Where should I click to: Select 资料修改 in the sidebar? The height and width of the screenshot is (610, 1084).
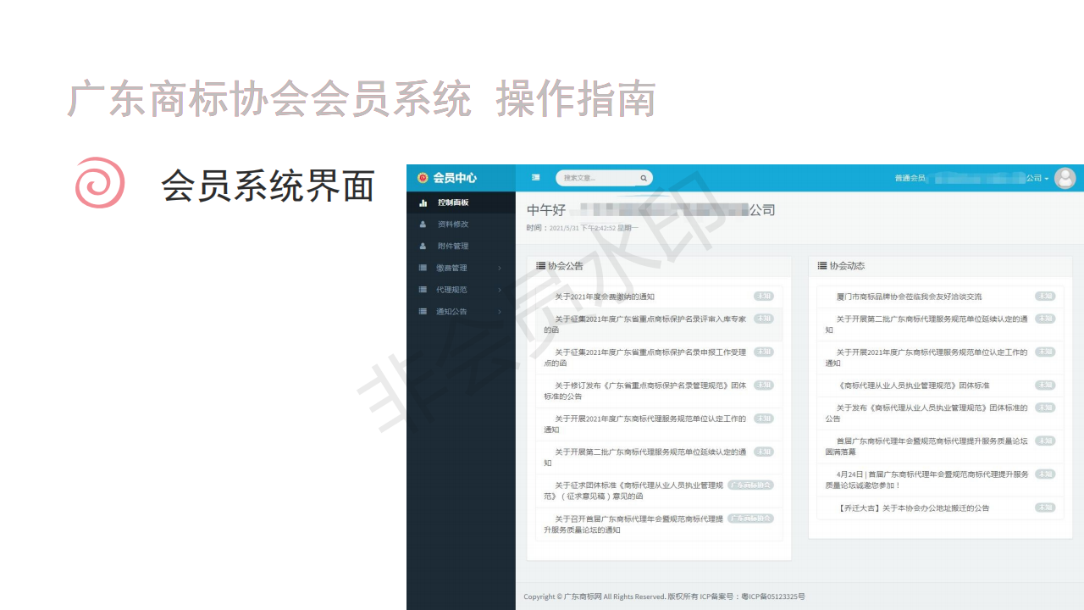(x=453, y=225)
